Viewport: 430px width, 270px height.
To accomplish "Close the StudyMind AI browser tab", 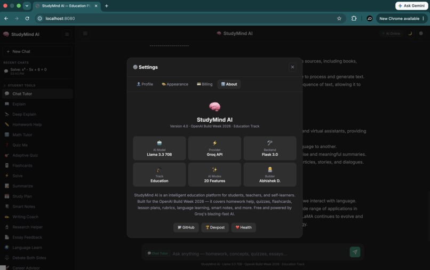I will [x=96, y=6].
